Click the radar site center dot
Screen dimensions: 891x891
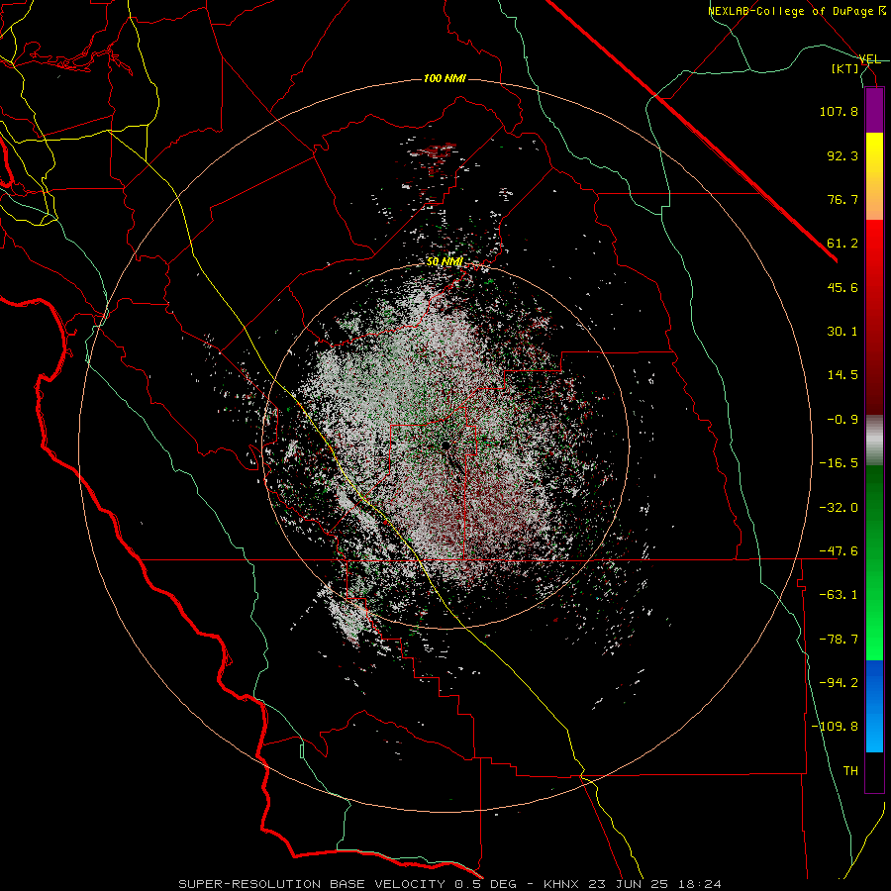(x=445, y=445)
